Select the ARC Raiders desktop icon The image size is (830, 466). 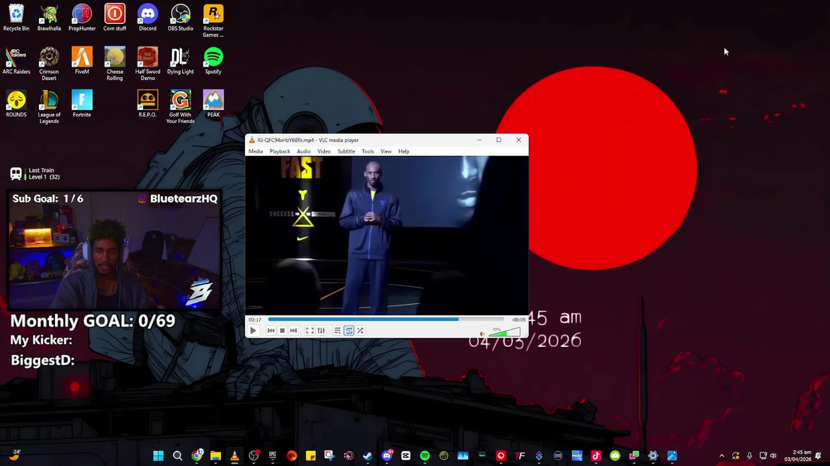[x=16, y=61]
